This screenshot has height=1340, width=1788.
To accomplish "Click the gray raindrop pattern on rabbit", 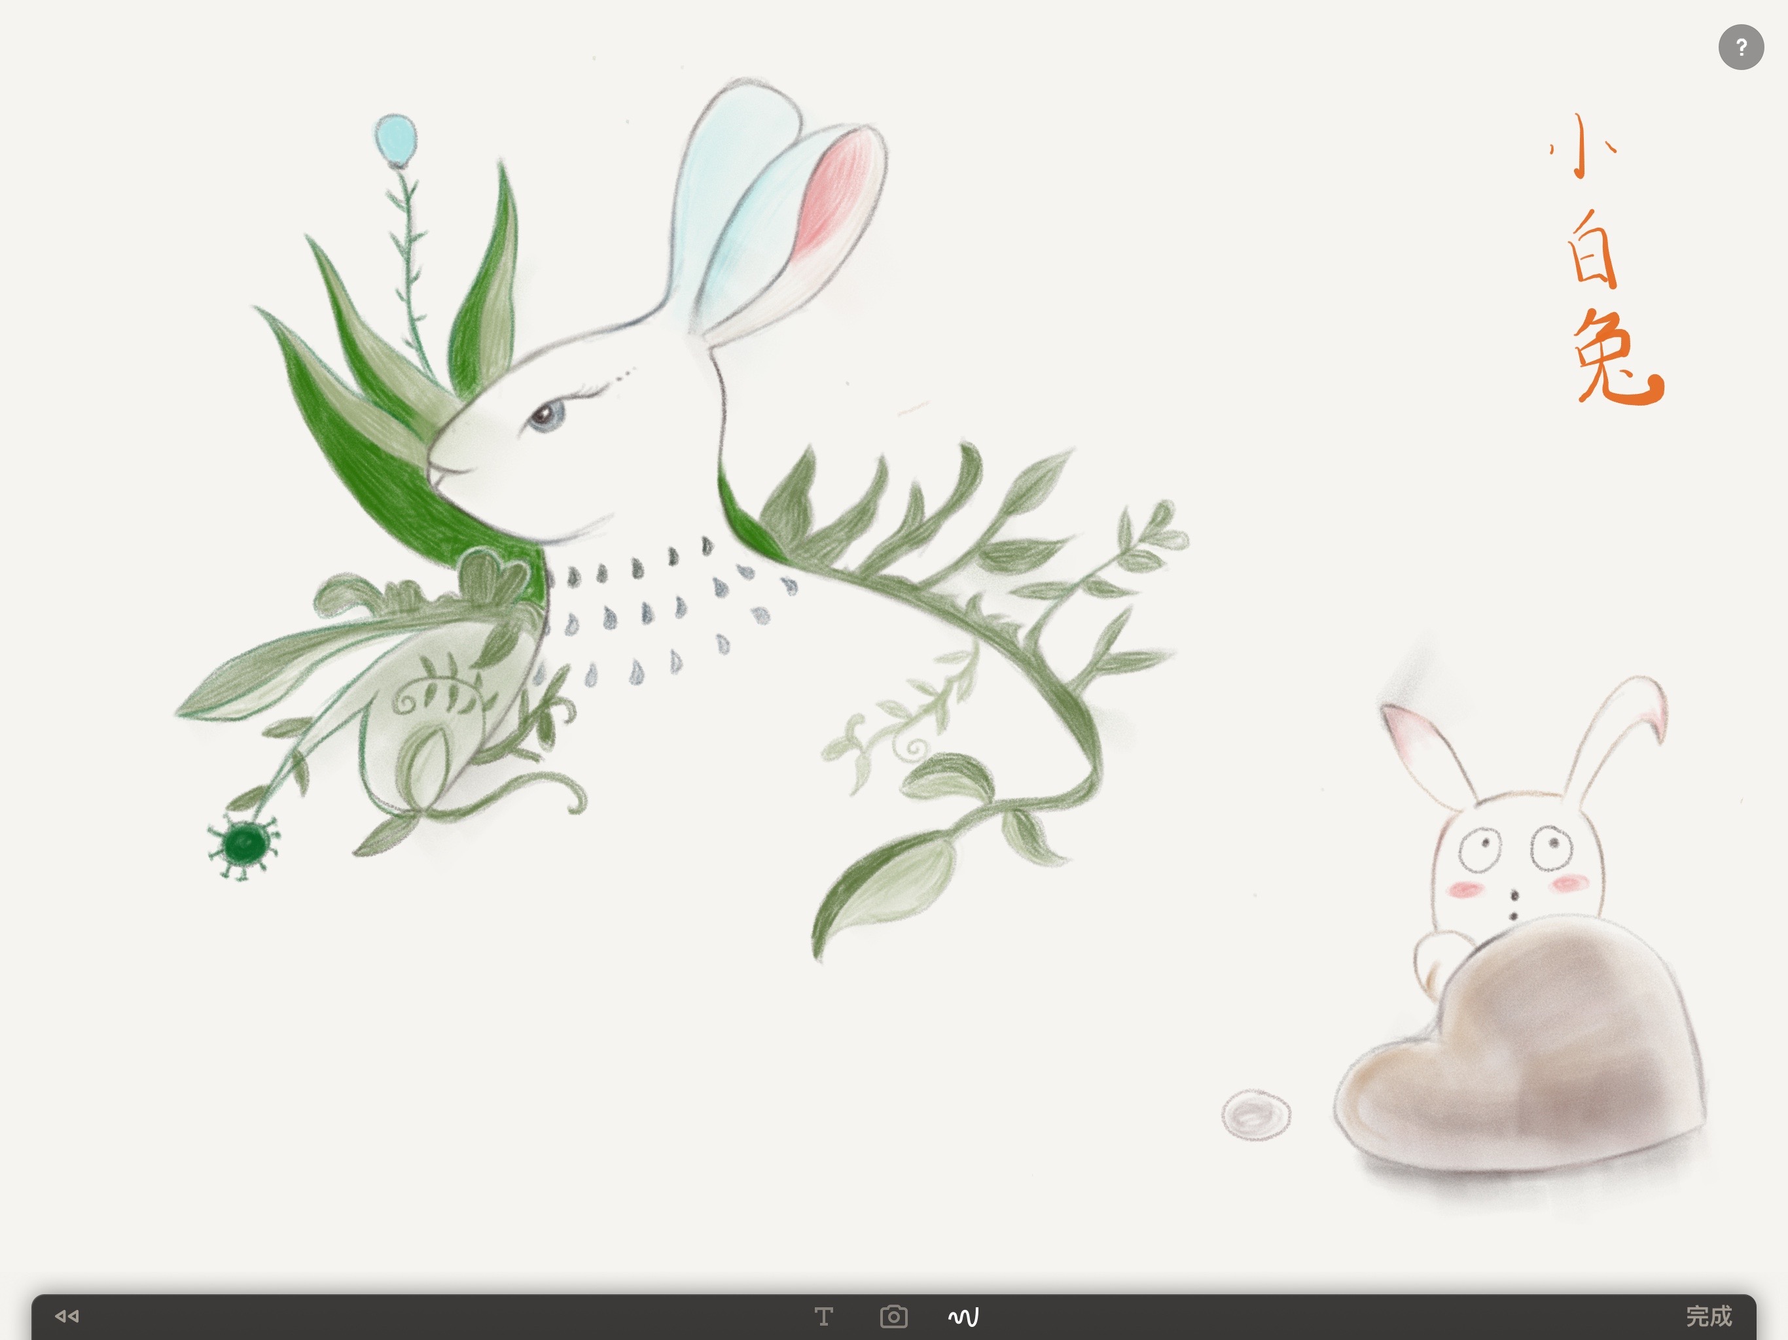I will [x=647, y=614].
